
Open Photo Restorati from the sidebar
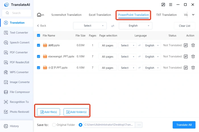coord(16,112)
